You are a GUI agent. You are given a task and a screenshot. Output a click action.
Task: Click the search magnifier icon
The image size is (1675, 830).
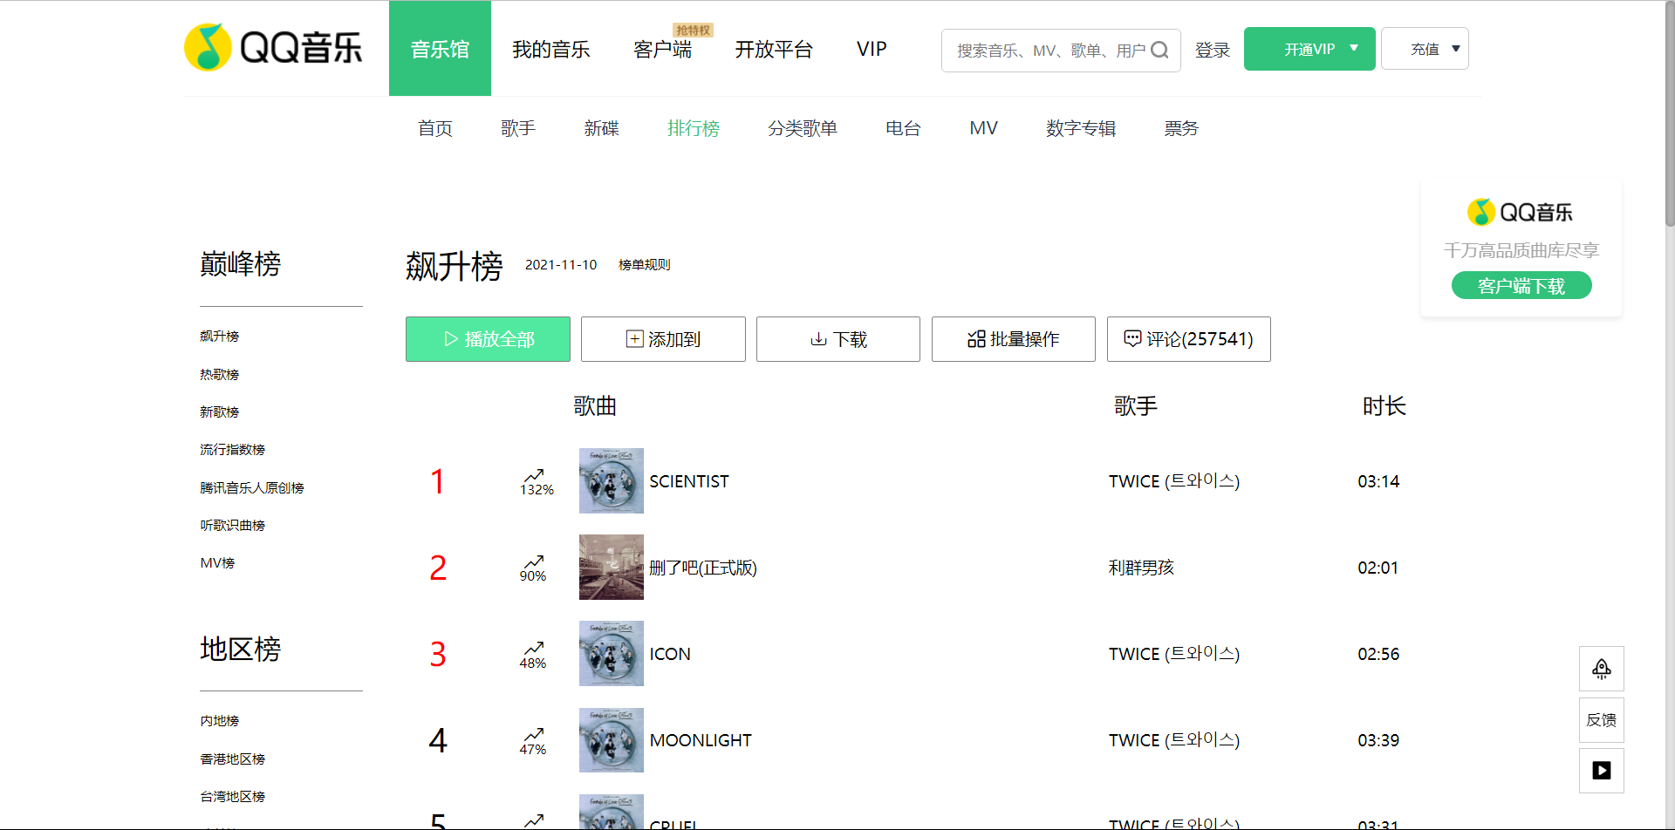1159,50
